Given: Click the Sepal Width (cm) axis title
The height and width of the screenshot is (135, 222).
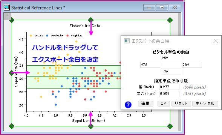Looking at the screenshot, I should point(16,72).
